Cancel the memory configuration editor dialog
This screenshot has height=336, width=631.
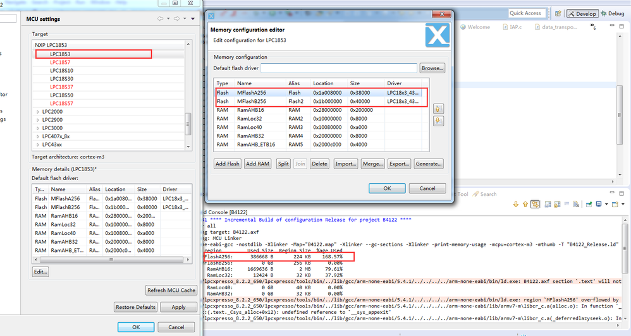click(x=427, y=188)
